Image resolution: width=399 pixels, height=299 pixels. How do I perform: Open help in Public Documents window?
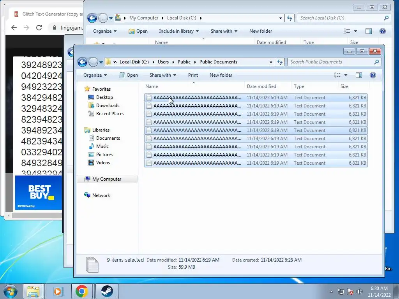[373, 75]
